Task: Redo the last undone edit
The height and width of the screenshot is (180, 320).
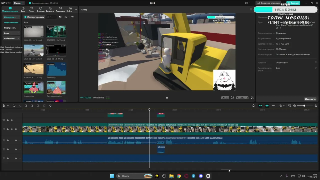Action: tap(20, 106)
